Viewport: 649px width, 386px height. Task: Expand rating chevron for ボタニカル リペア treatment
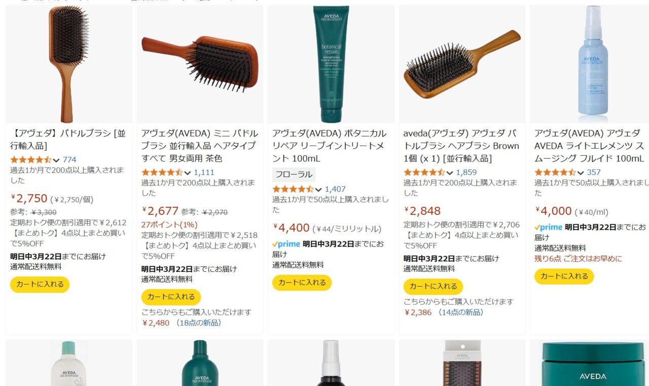coord(318,190)
